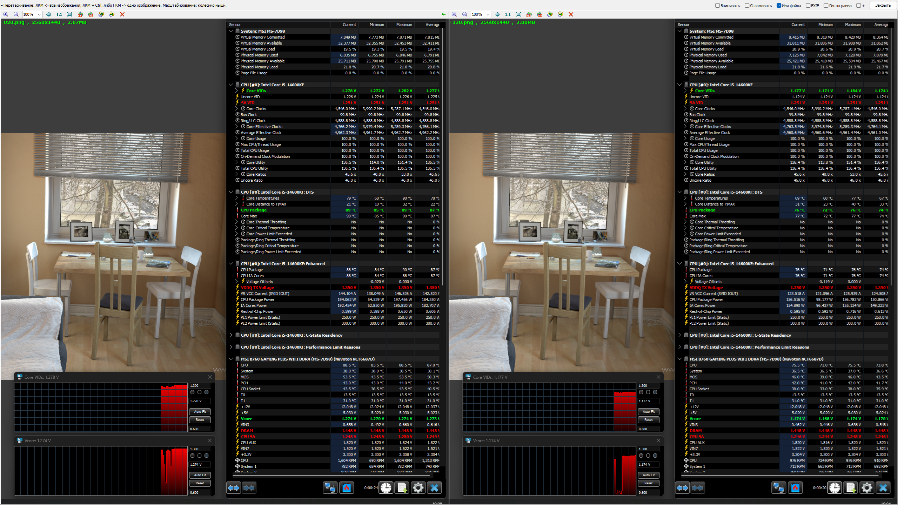The height and width of the screenshot is (505, 898).
Task: Toggle the plus checkbox near Закрыть
Action: [858, 5]
